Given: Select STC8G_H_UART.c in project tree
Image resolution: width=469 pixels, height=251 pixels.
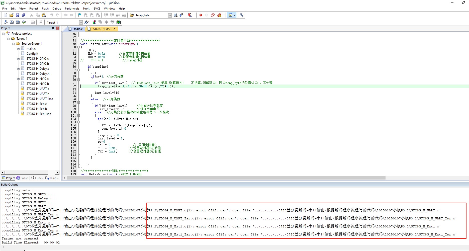Looking at the screenshot, I should click(x=38, y=89).
